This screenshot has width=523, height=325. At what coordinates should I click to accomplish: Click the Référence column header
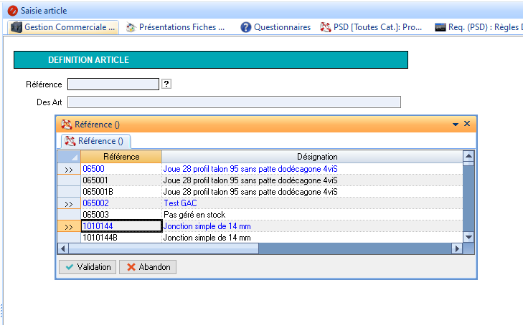121,157
